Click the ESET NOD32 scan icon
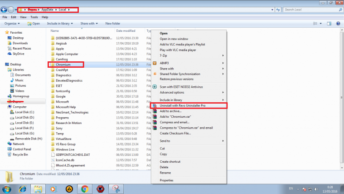Screen dimensions: 344x194 155,87
